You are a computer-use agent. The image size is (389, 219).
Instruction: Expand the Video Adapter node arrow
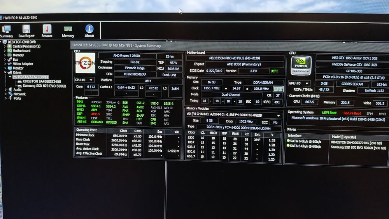pos(5,64)
